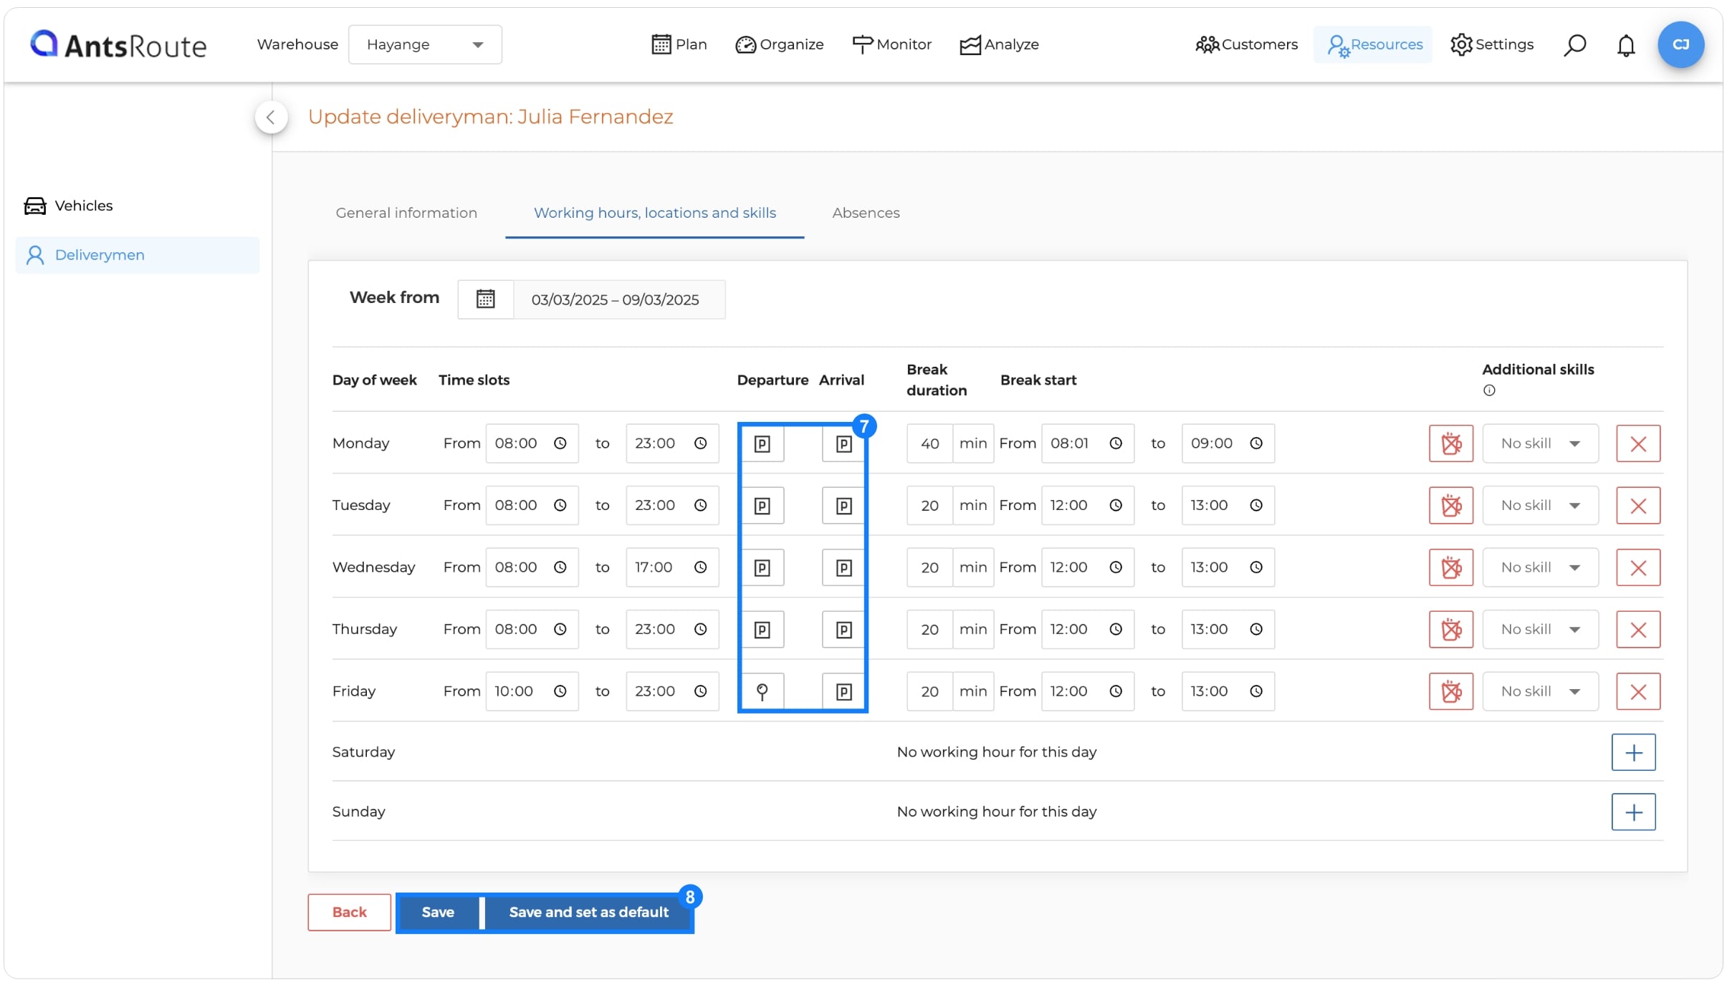Click the Save button
1727x985 pixels.
click(x=438, y=912)
